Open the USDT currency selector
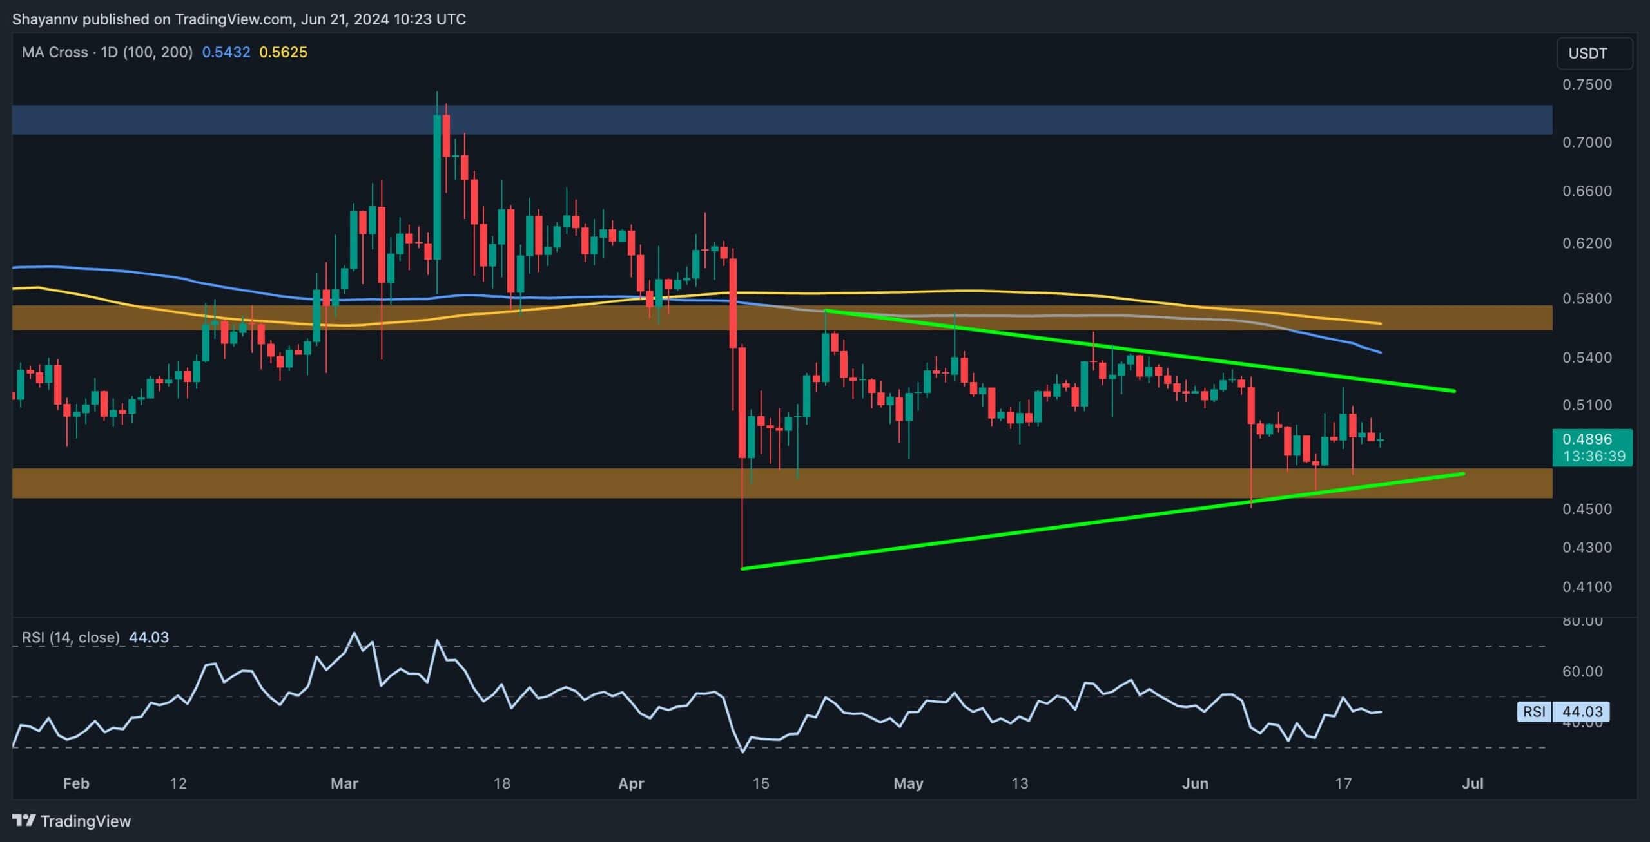The image size is (1650, 842). point(1595,53)
